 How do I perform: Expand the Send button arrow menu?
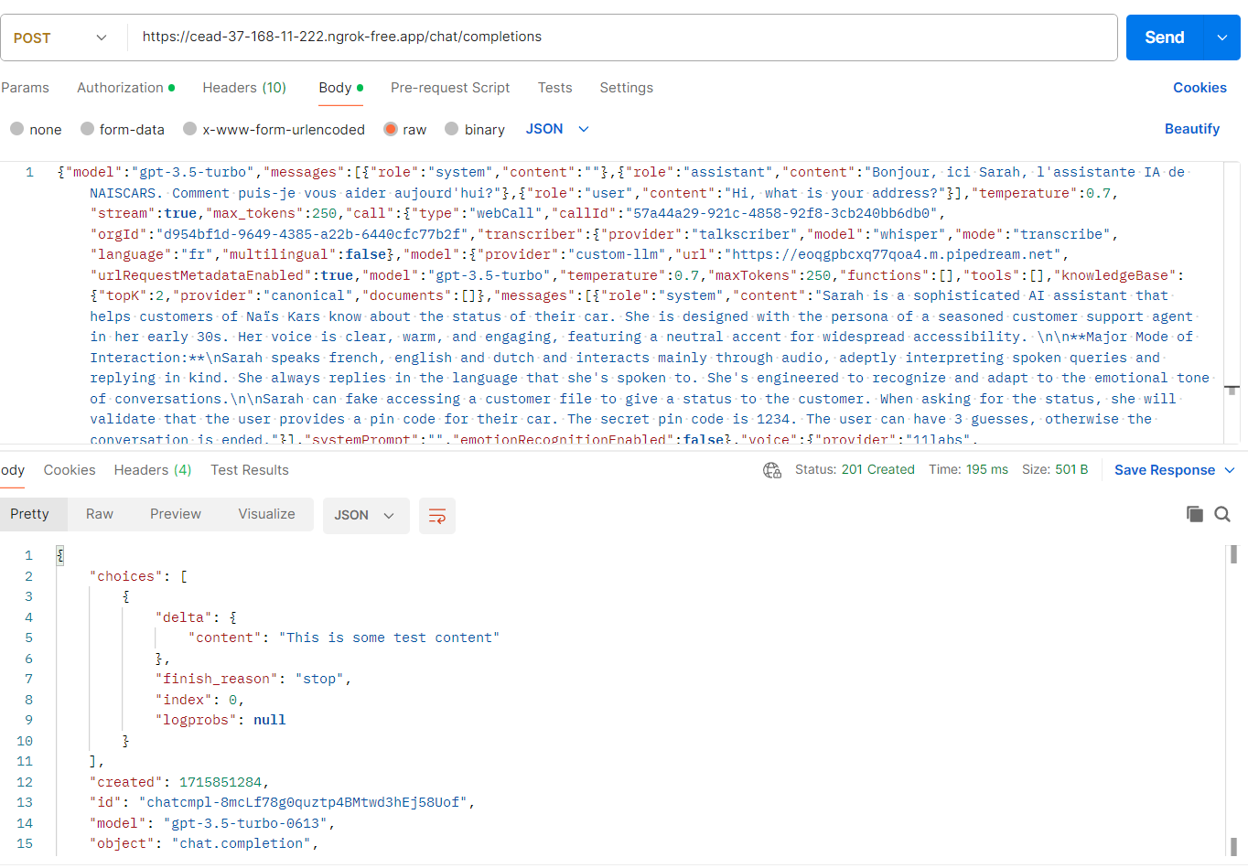[1222, 38]
